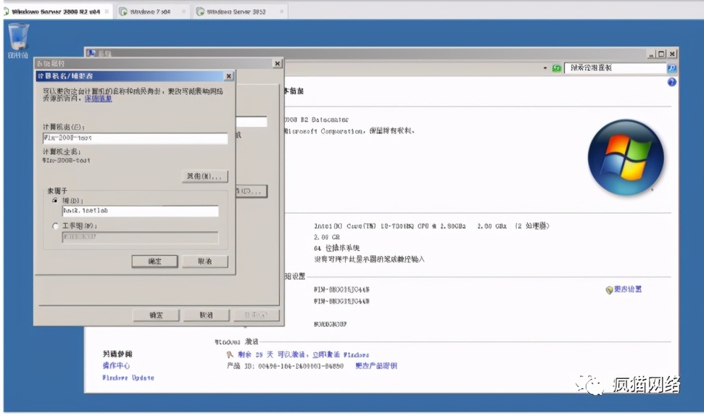Open the 更改设置 link
The height and width of the screenshot is (416, 704).
(628, 289)
